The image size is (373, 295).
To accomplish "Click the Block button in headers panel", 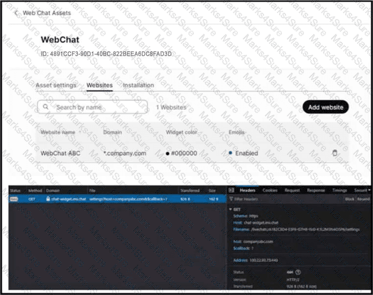I will point(350,199).
